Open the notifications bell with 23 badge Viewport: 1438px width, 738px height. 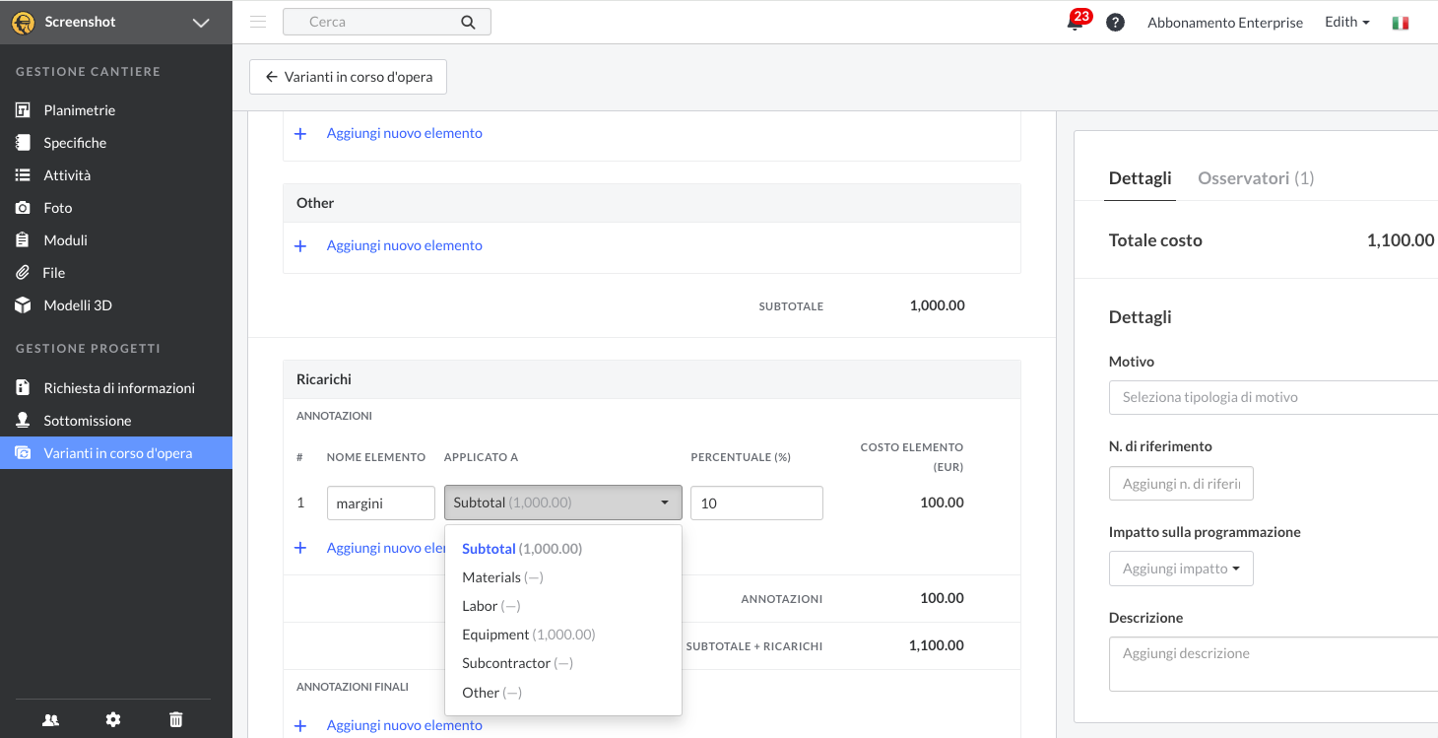tap(1076, 22)
